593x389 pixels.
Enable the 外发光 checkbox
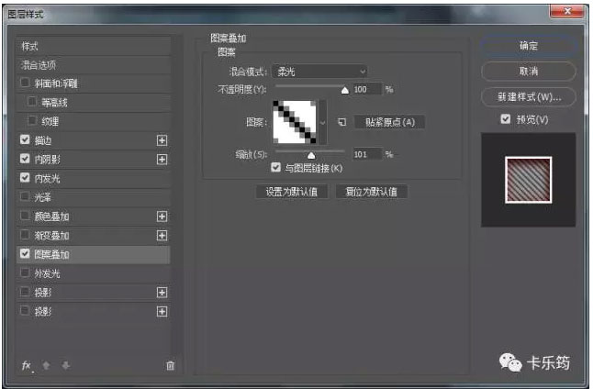coord(25,272)
